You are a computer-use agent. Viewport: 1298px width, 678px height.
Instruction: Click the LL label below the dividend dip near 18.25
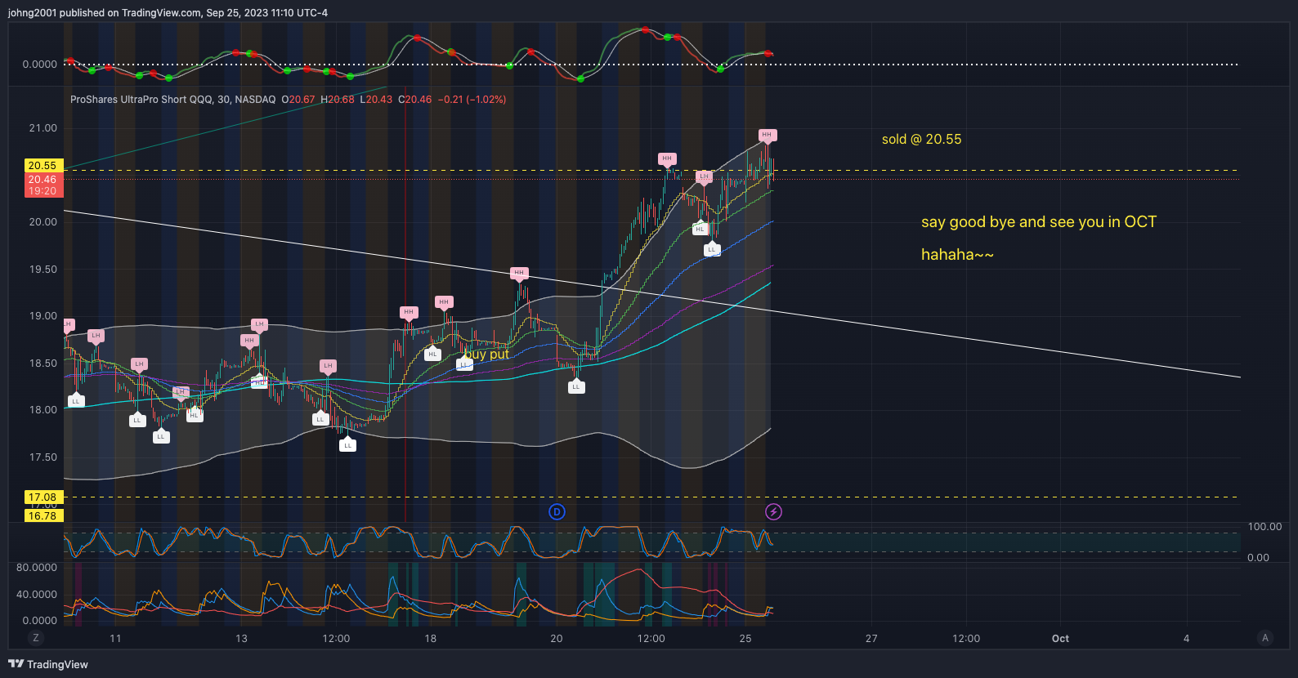coord(576,386)
